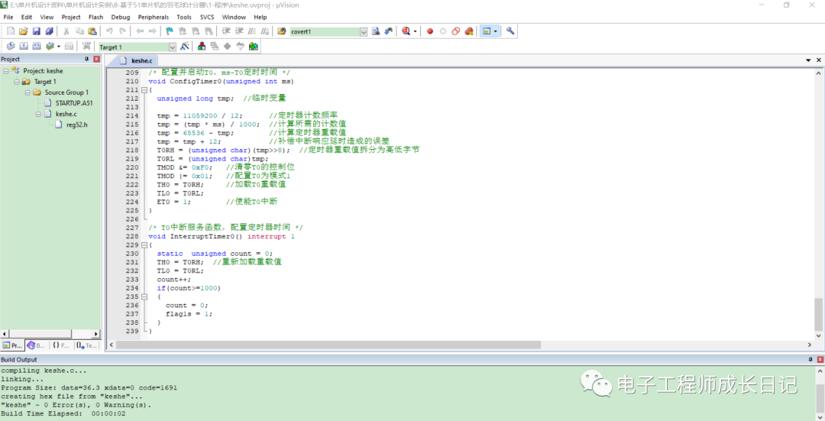Viewport: 825px width, 421px height.
Task: Close the Build Output panel
Action: pyautogui.click(x=820, y=359)
